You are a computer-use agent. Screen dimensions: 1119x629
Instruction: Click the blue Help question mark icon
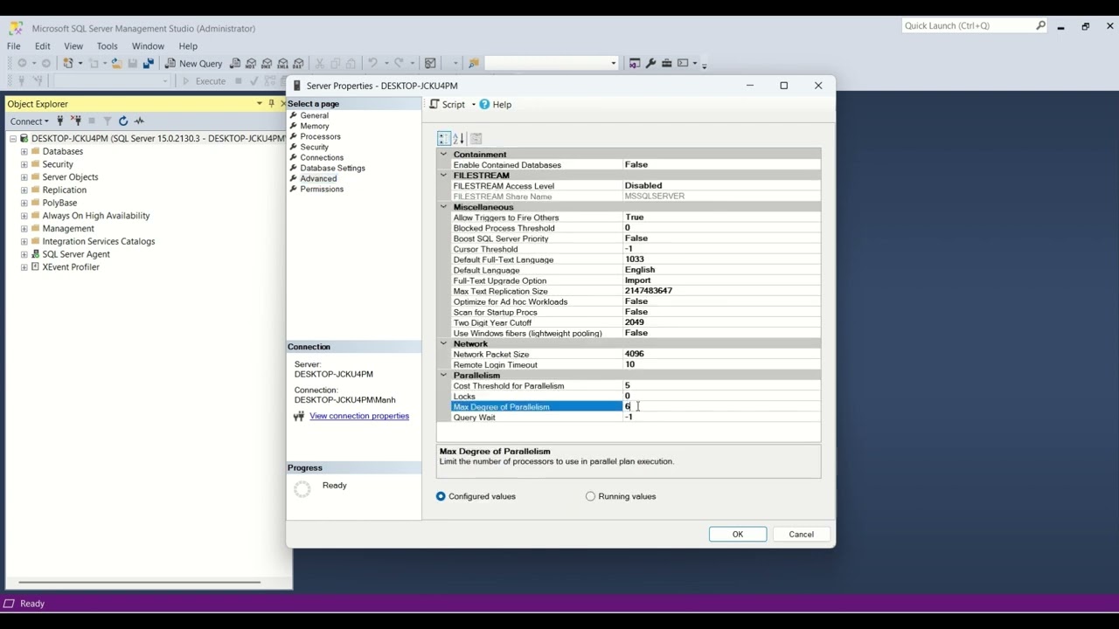484,104
